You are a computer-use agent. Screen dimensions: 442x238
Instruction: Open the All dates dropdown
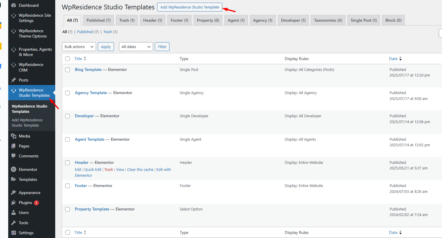[x=136, y=47]
